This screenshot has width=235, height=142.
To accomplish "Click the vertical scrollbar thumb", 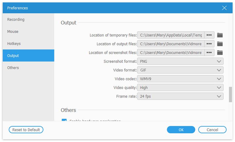I will (230, 93).
